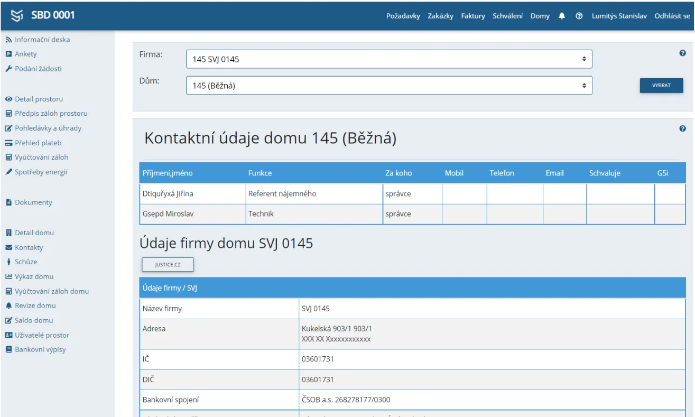695x417 pixels.
Task: Click the Vyúčtování záloh domu calculator icon
Action: point(8,291)
